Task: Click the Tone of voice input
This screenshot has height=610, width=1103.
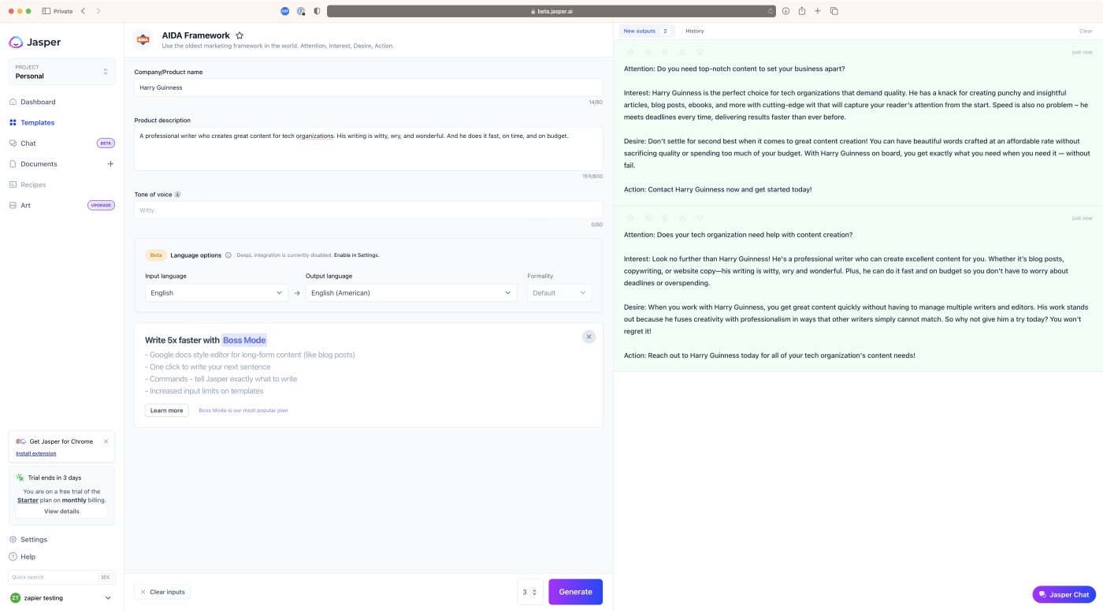Action: tap(368, 210)
